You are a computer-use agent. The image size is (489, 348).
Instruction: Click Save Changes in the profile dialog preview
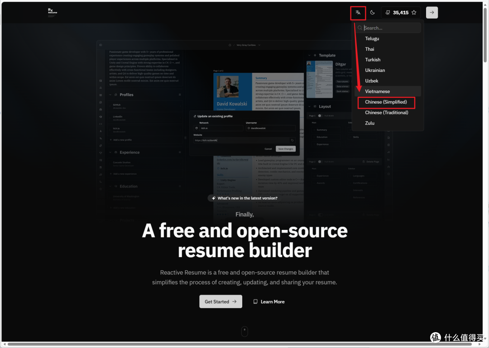pos(286,149)
